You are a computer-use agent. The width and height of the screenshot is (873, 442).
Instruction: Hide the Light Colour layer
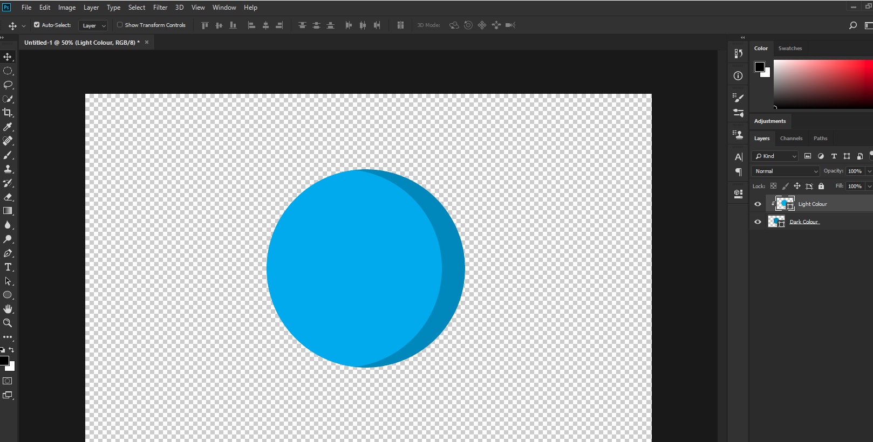coord(758,204)
